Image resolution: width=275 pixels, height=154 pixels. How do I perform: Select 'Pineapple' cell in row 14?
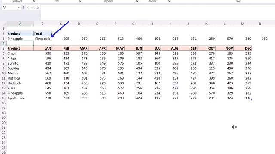point(20,93)
